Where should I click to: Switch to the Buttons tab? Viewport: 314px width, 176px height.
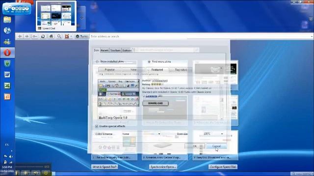click(127, 50)
